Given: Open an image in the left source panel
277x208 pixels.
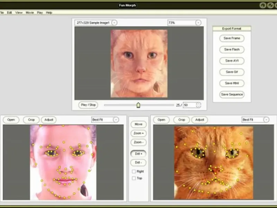Looking at the screenshot, I should (x=11, y=120).
